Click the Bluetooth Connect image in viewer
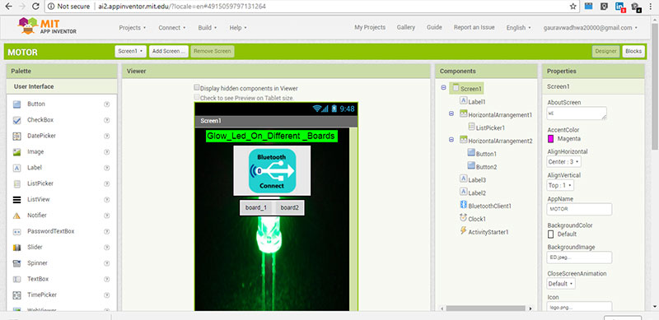Image resolution: width=659 pixels, height=320 pixels. point(272,170)
